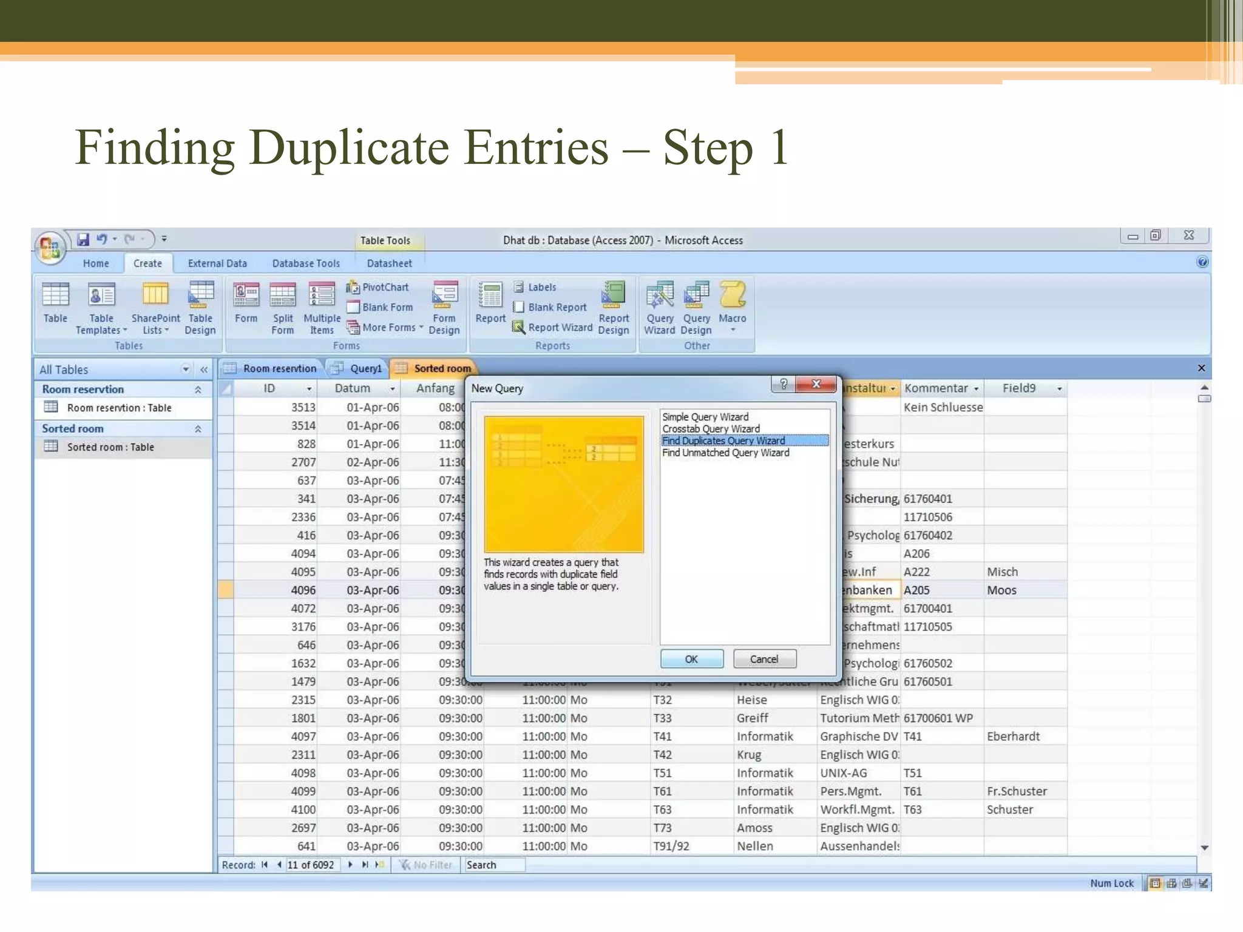Click the Report Wizard icon
1243x932 pixels.
pos(518,327)
